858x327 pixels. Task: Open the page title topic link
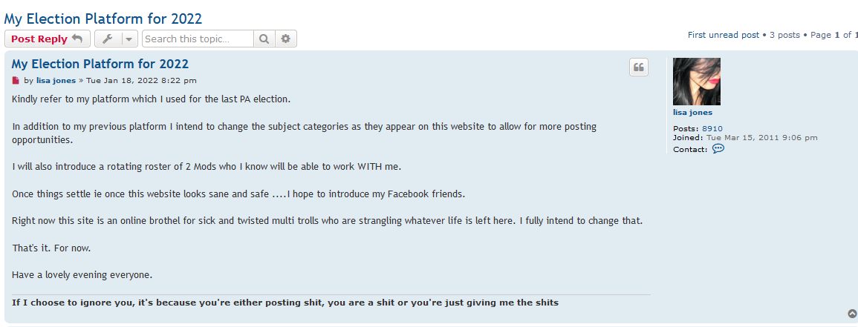[x=103, y=19]
